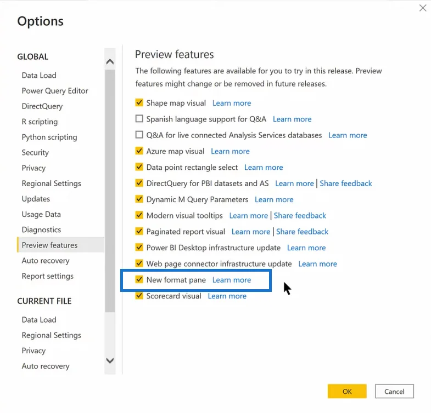Viewport: 431px width, 413px height.
Task: Click the sidebar scrollbar thumb
Action: (x=110, y=191)
